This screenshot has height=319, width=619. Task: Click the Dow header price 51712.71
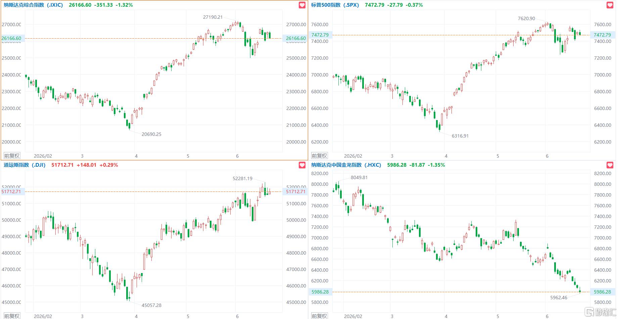[x=62, y=165]
